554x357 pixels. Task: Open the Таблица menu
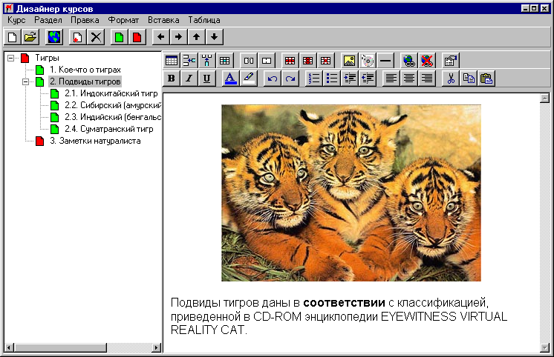pyautogui.click(x=204, y=20)
